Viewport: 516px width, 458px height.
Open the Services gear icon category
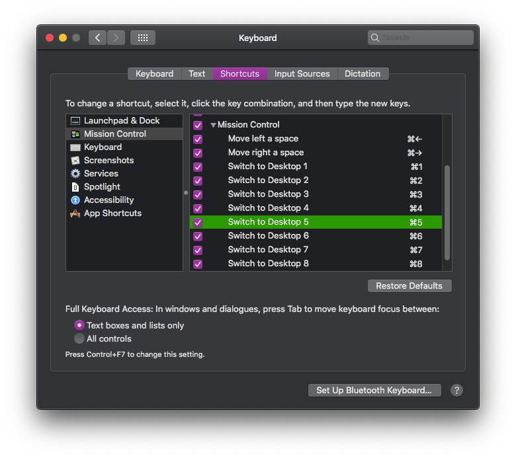point(75,174)
